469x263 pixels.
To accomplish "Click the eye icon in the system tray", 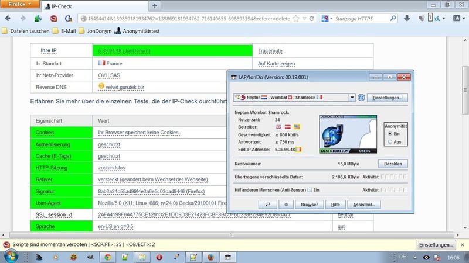I will [426, 257].
